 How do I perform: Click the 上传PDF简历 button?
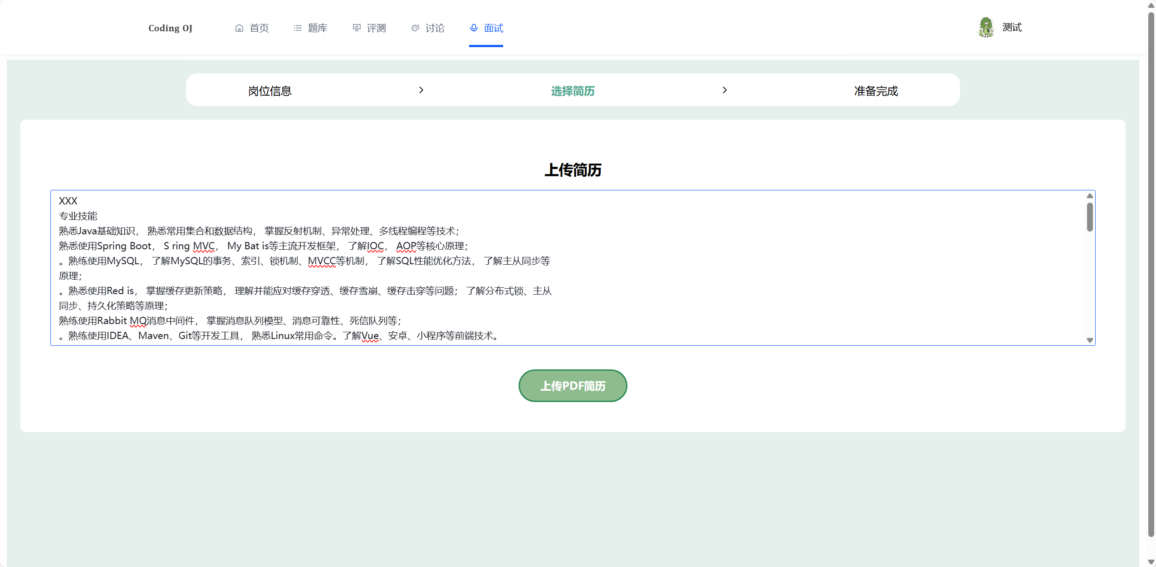pos(573,386)
